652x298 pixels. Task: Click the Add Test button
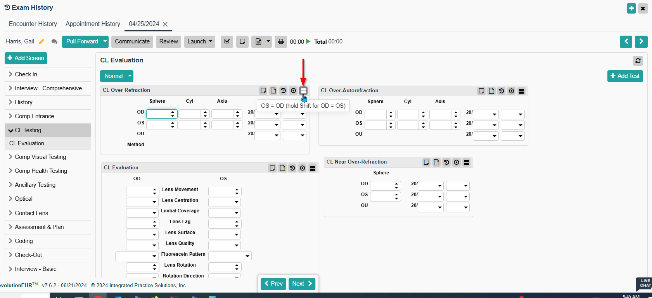(625, 76)
